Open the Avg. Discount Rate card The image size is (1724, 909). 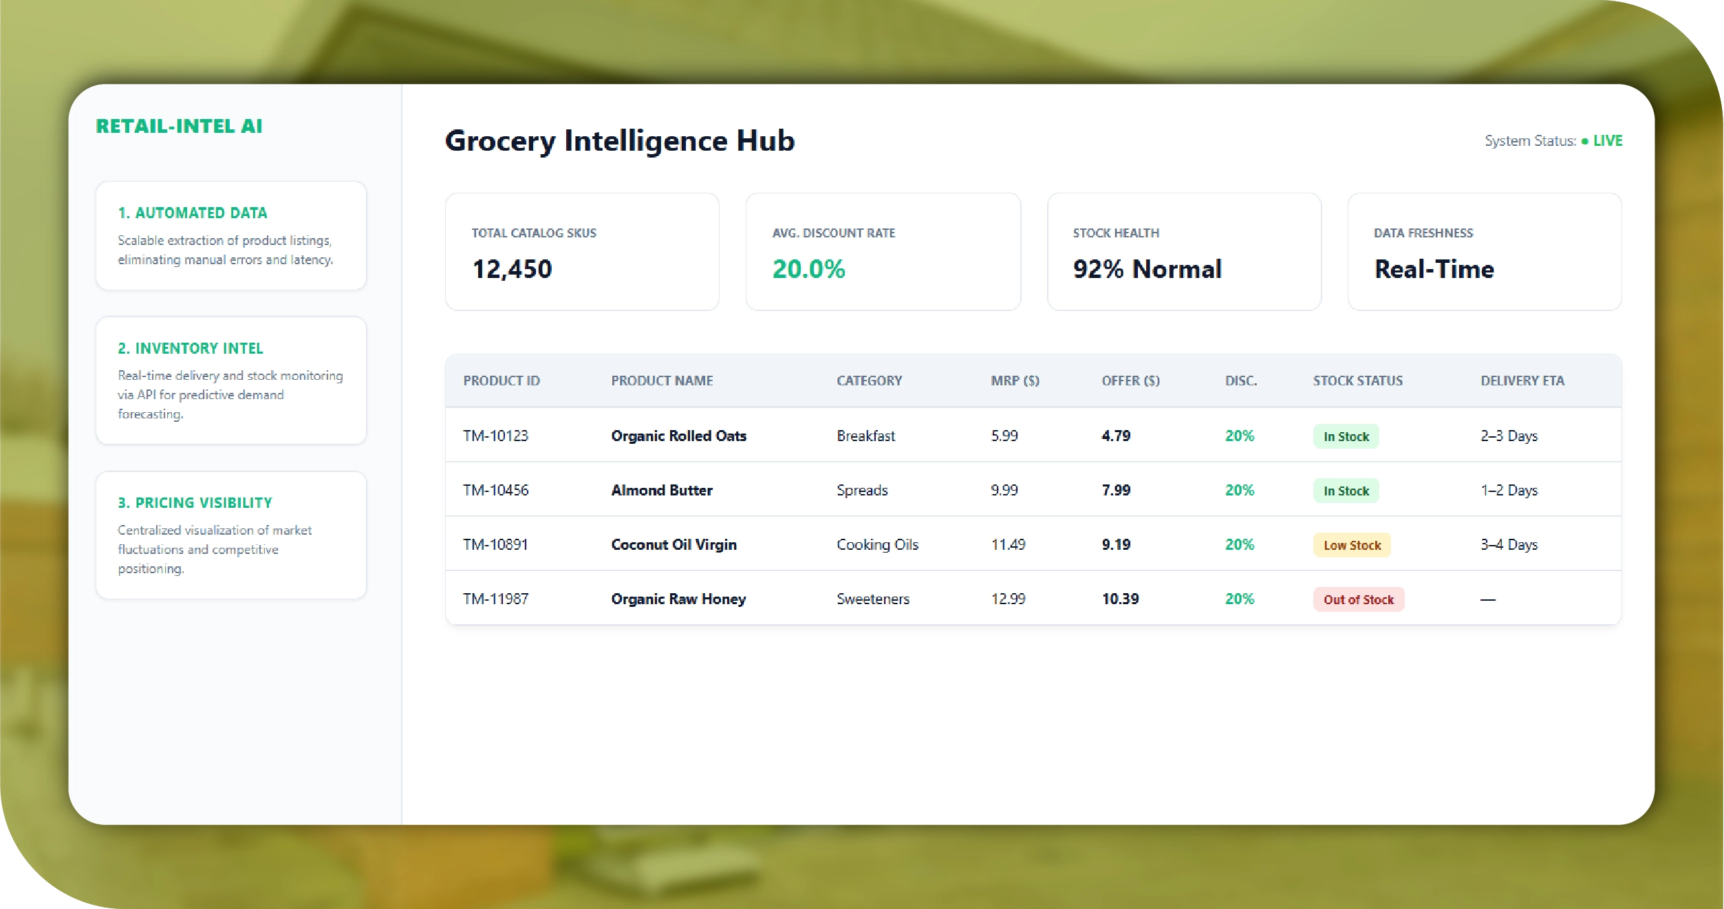pyautogui.click(x=883, y=251)
